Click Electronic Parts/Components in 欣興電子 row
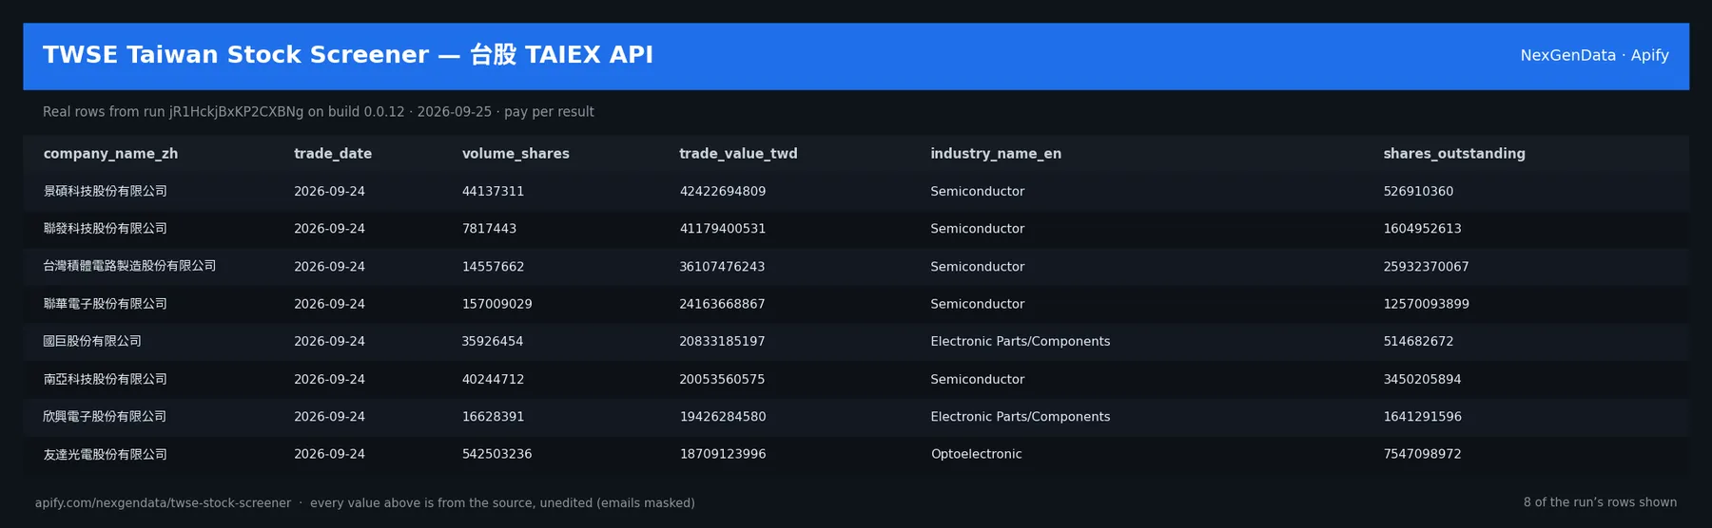Screen dimensions: 1712x528 click(x=1020, y=417)
